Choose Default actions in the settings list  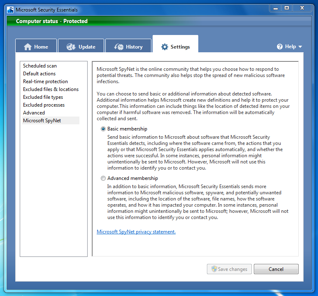39,74
